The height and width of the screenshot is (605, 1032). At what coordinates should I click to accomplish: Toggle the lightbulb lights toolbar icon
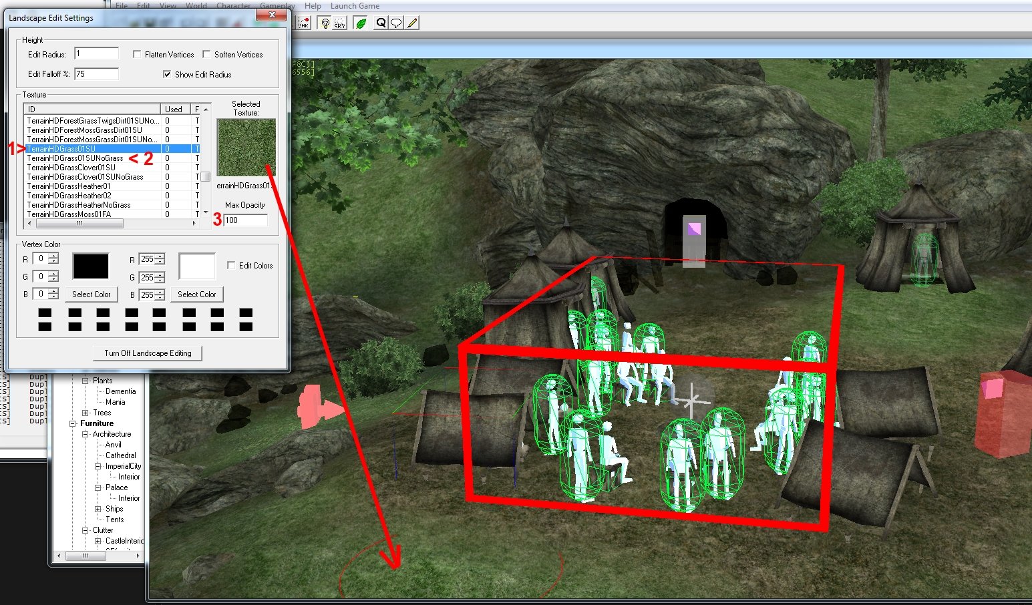[325, 23]
